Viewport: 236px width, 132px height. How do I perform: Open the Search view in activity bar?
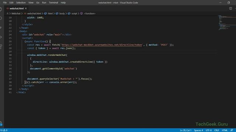pyautogui.click(x=1, y=18)
